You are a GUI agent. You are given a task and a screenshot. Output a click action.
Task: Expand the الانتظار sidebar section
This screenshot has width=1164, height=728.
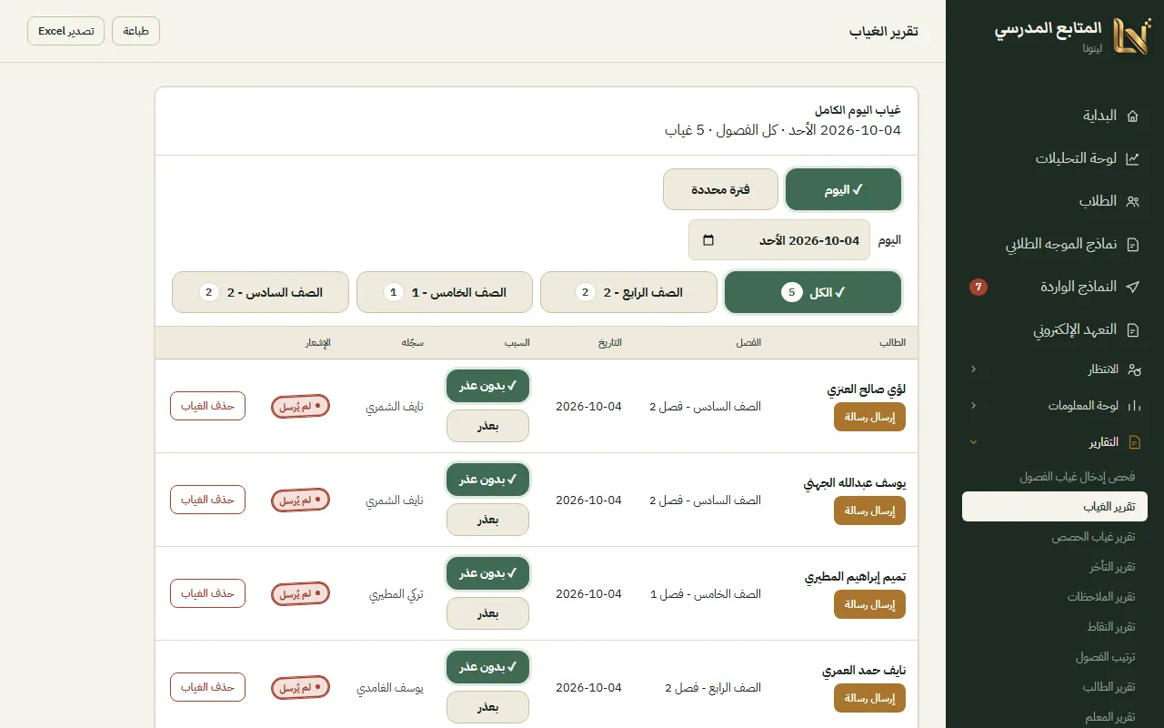1055,369
